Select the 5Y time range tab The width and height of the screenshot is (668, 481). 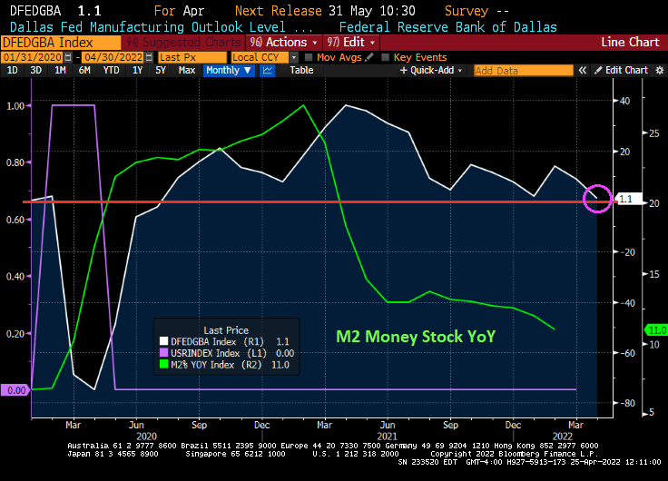(160, 70)
